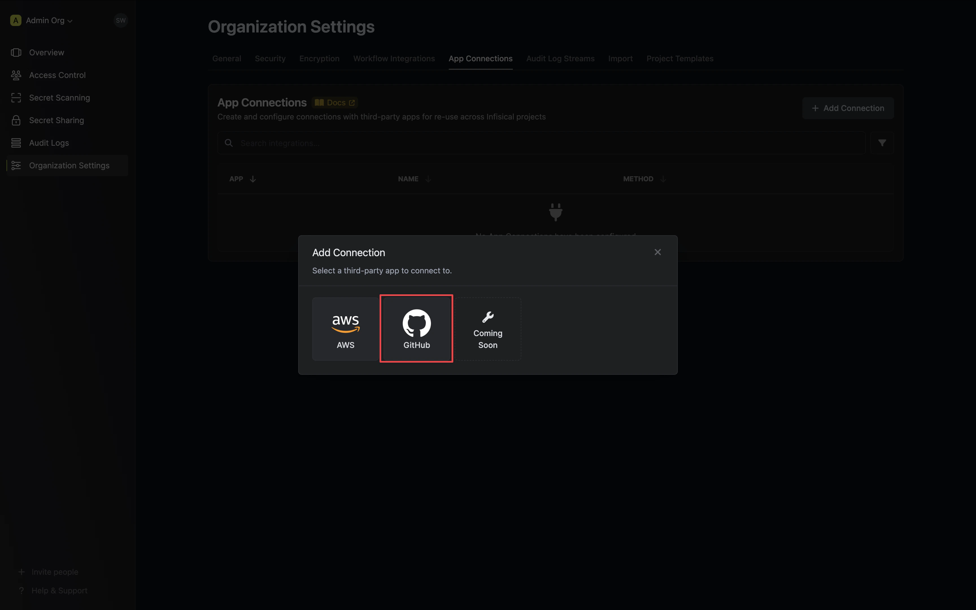
Task: Select the AWS connection card
Action: pyautogui.click(x=345, y=329)
